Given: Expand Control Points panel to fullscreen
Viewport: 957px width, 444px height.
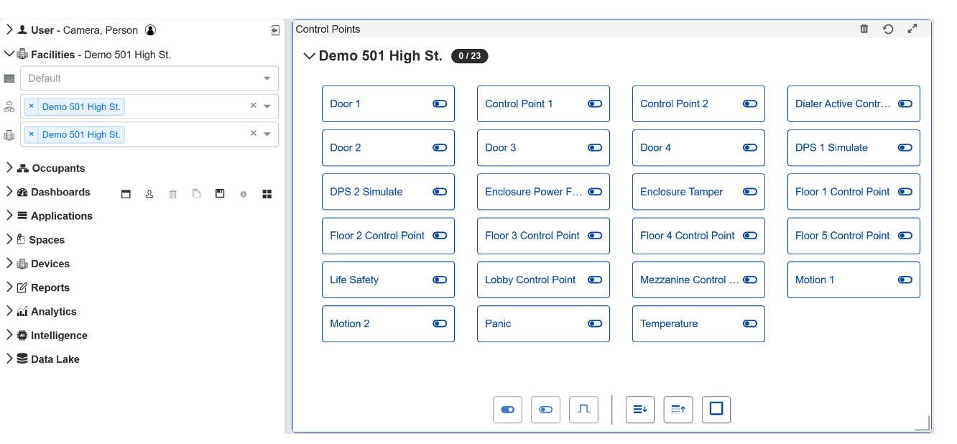Looking at the screenshot, I should pyautogui.click(x=912, y=29).
